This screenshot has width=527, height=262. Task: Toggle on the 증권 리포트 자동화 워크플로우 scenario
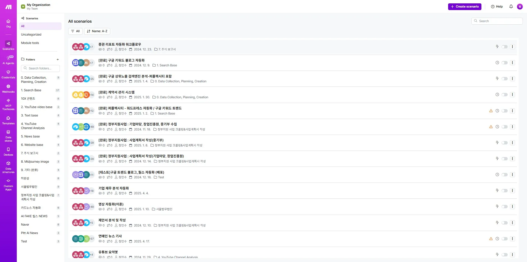[x=505, y=47]
